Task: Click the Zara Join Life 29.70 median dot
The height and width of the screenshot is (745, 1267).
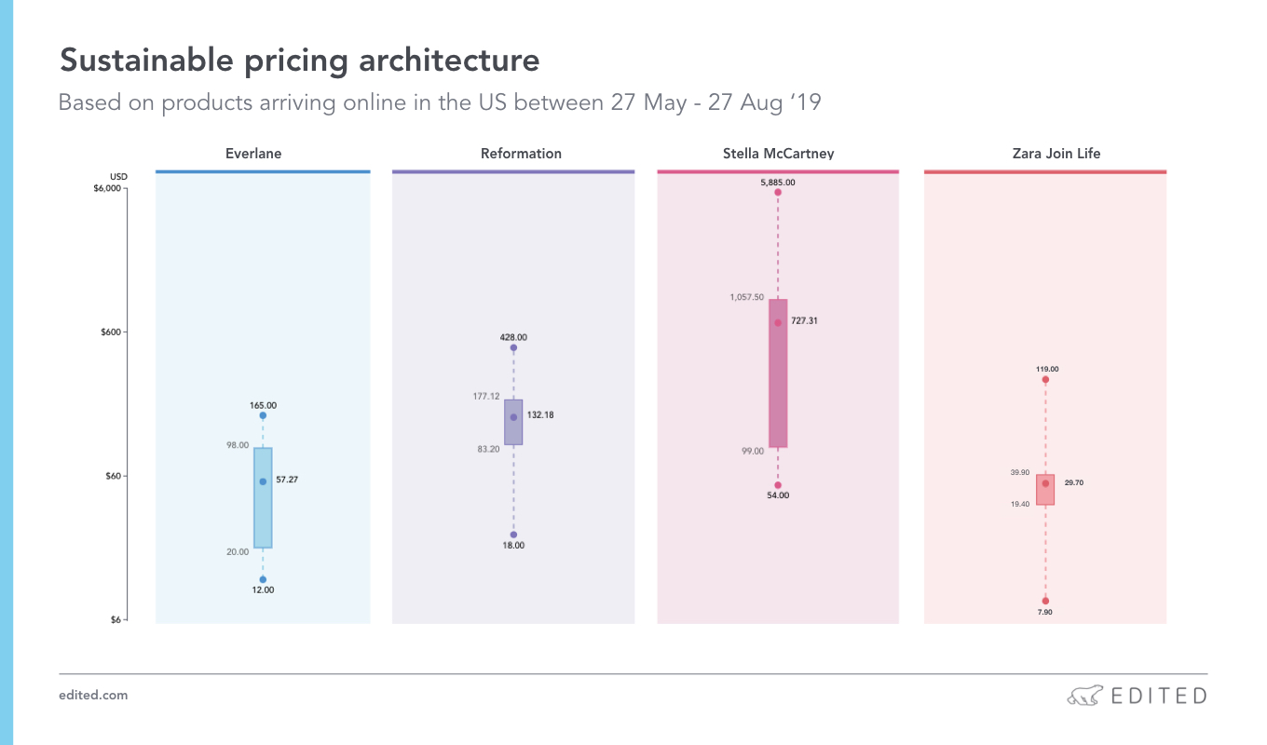Action: [1045, 483]
